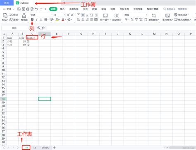Apply the red font color
The width and height of the screenshot is (196, 150).
coord(63,19)
